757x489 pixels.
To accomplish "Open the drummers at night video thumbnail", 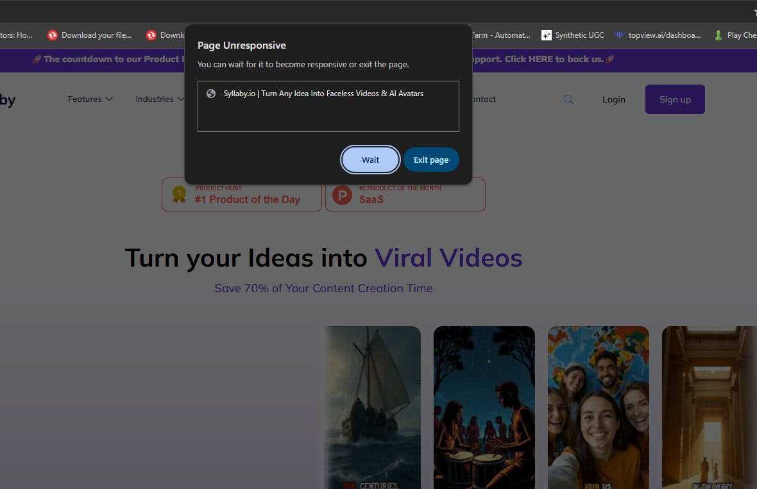I will [x=484, y=408].
